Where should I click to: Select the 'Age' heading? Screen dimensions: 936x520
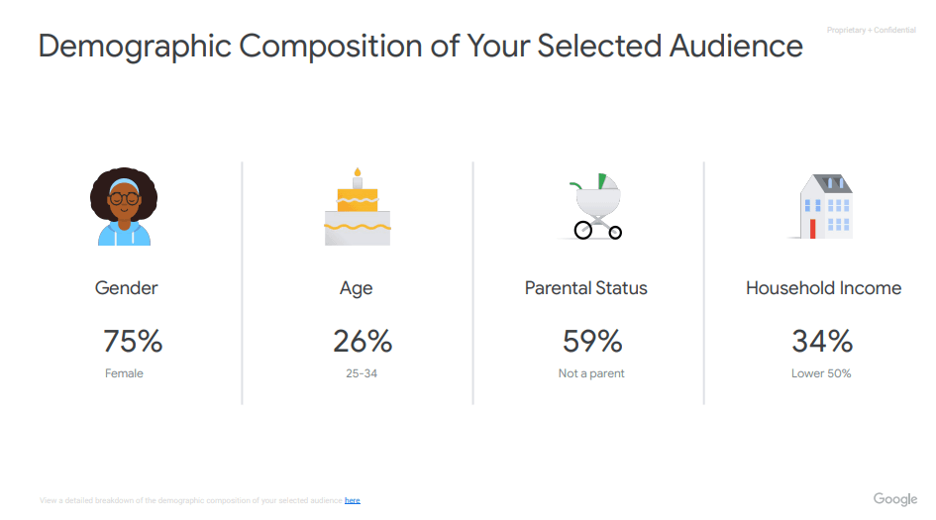pyautogui.click(x=357, y=288)
